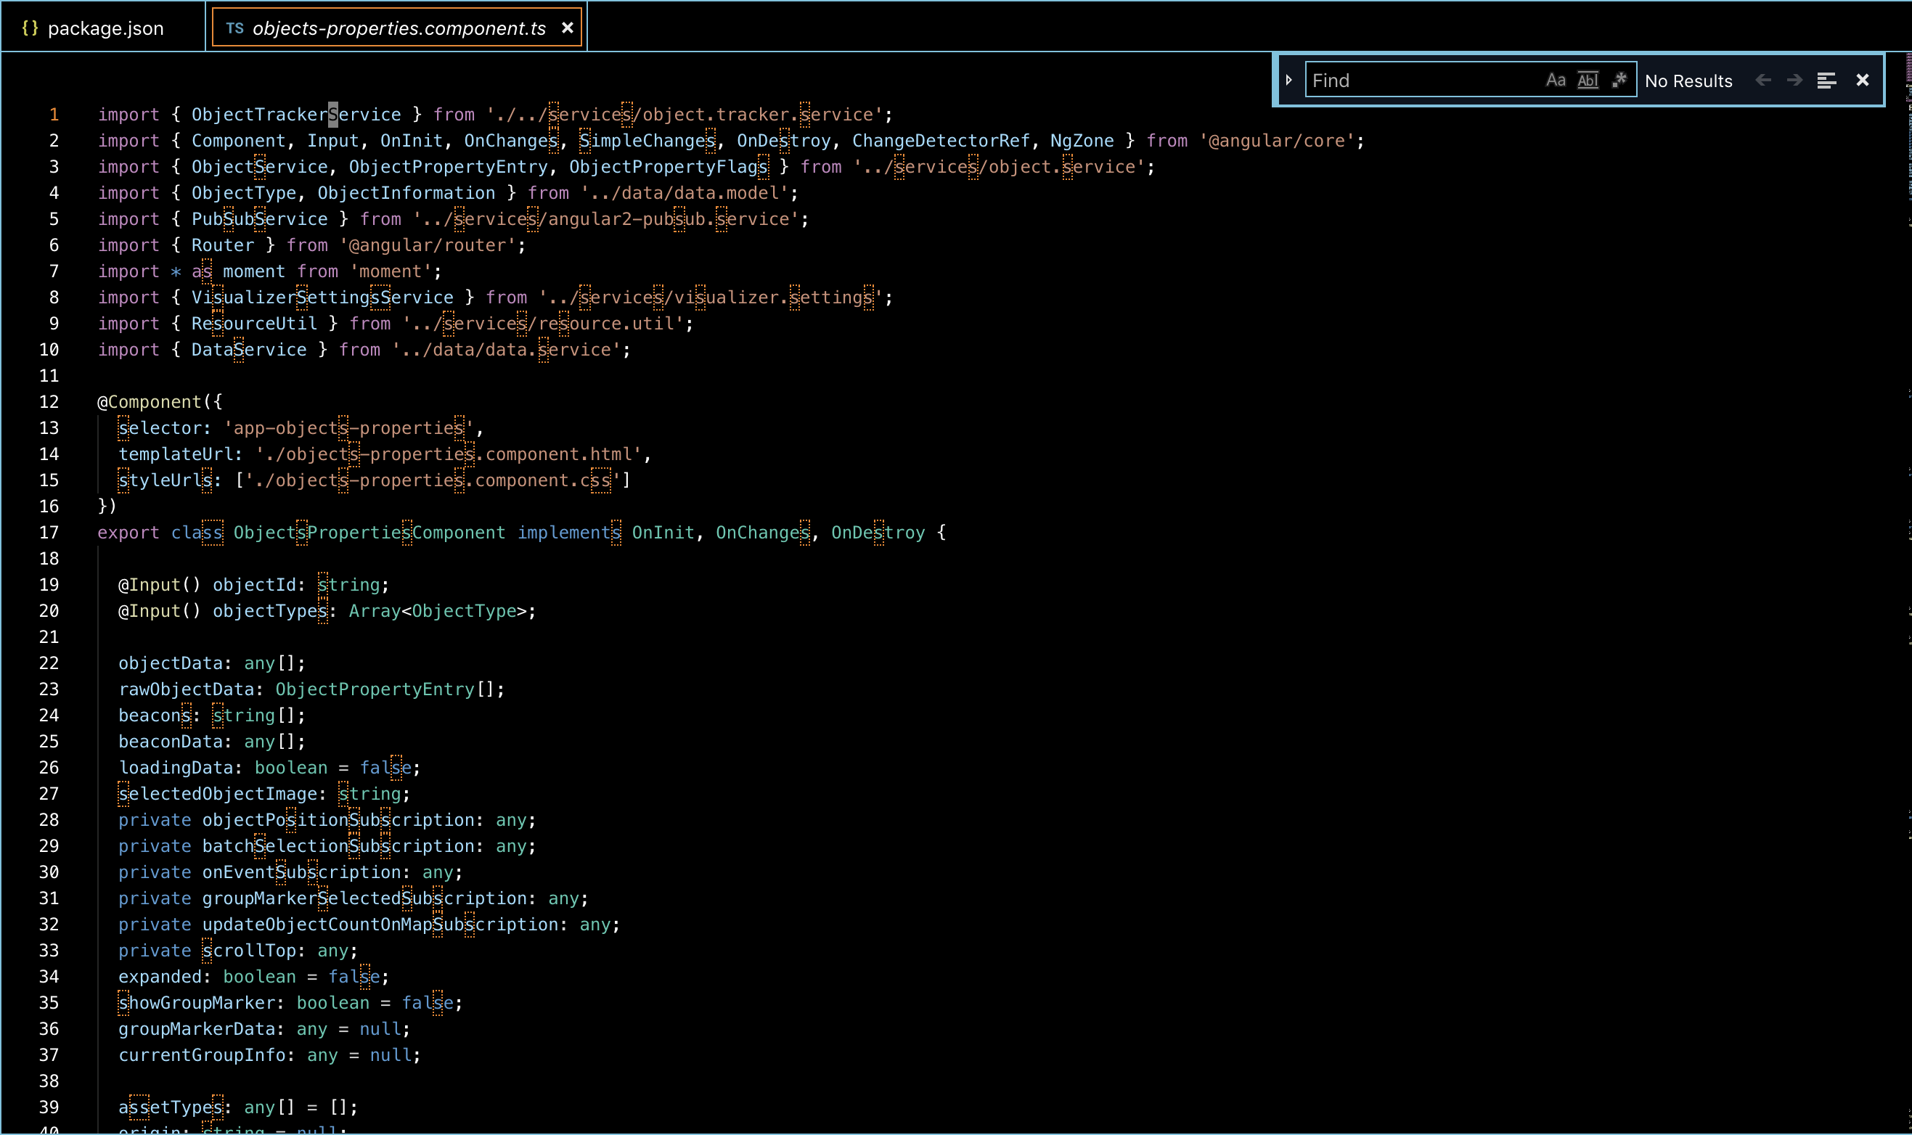Click the 'No Results' label
The width and height of the screenshot is (1912, 1135).
[1688, 81]
